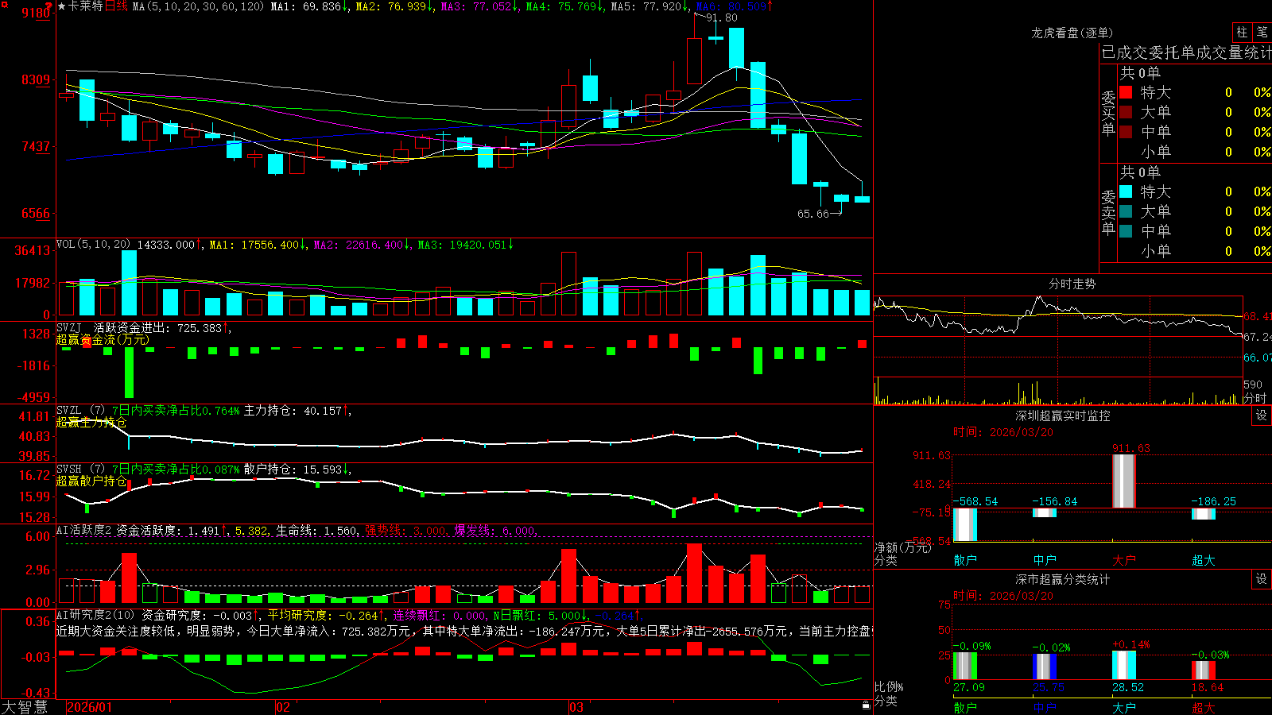Click the 委买单 vertical label

pyautogui.click(x=1108, y=113)
